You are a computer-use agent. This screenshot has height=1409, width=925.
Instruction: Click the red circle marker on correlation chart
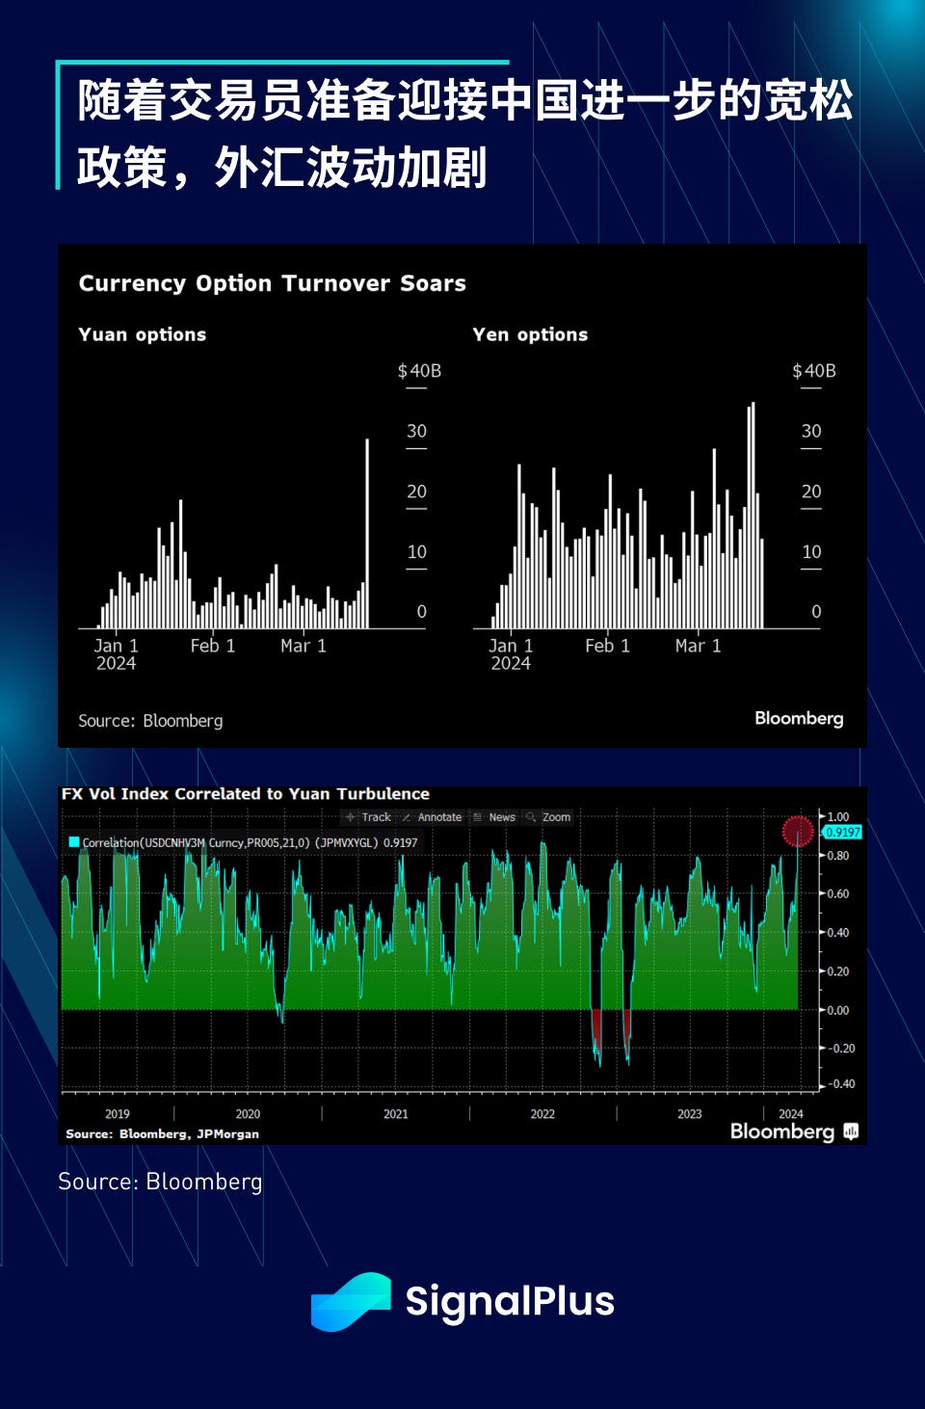click(798, 831)
